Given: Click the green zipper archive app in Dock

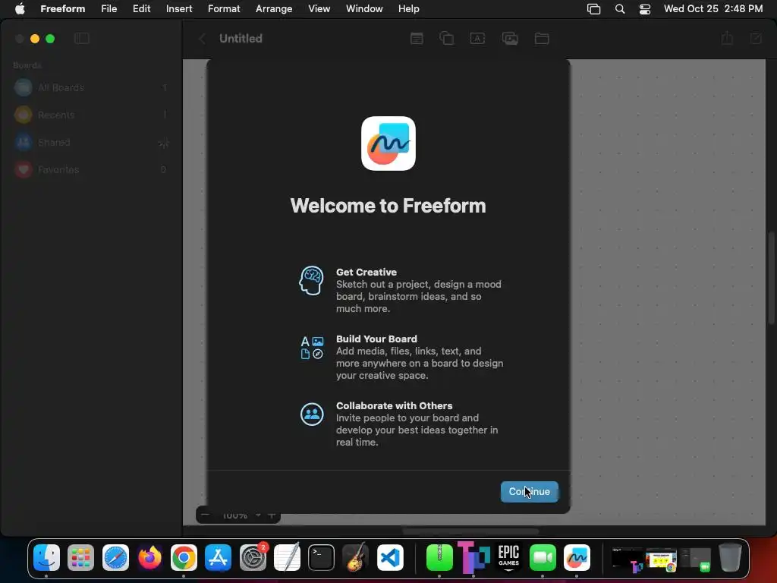Looking at the screenshot, I should (439, 558).
